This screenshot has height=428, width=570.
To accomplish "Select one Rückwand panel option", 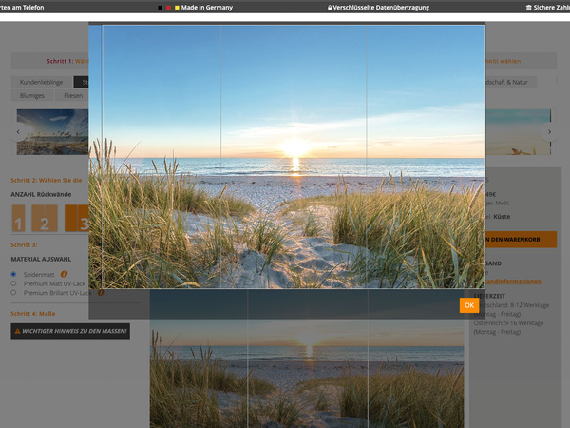I will pos(19,218).
